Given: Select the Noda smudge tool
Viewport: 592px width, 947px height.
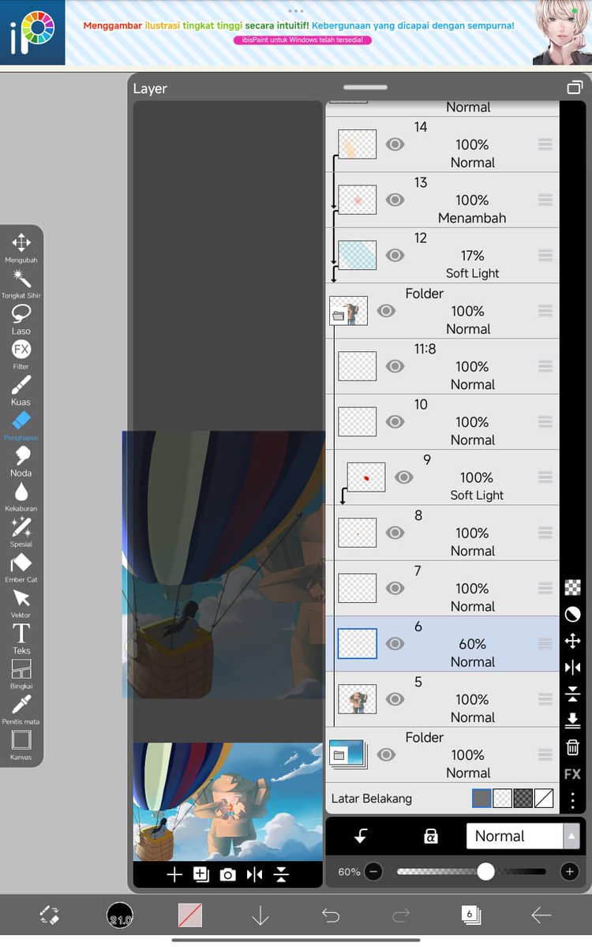Looking at the screenshot, I should (21, 461).
